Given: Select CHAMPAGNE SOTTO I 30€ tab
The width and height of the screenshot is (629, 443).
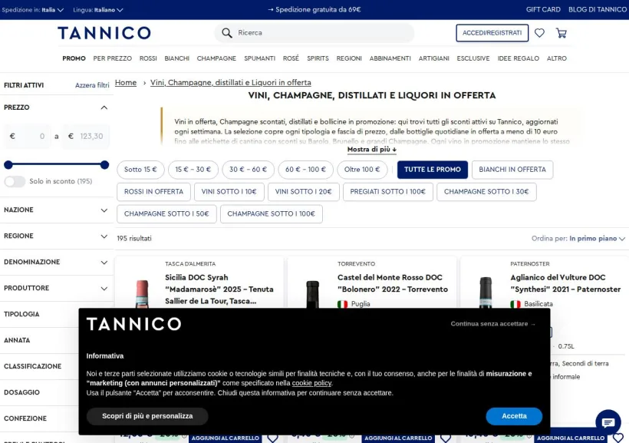Looking at the screenshot, I should (486, 192).
